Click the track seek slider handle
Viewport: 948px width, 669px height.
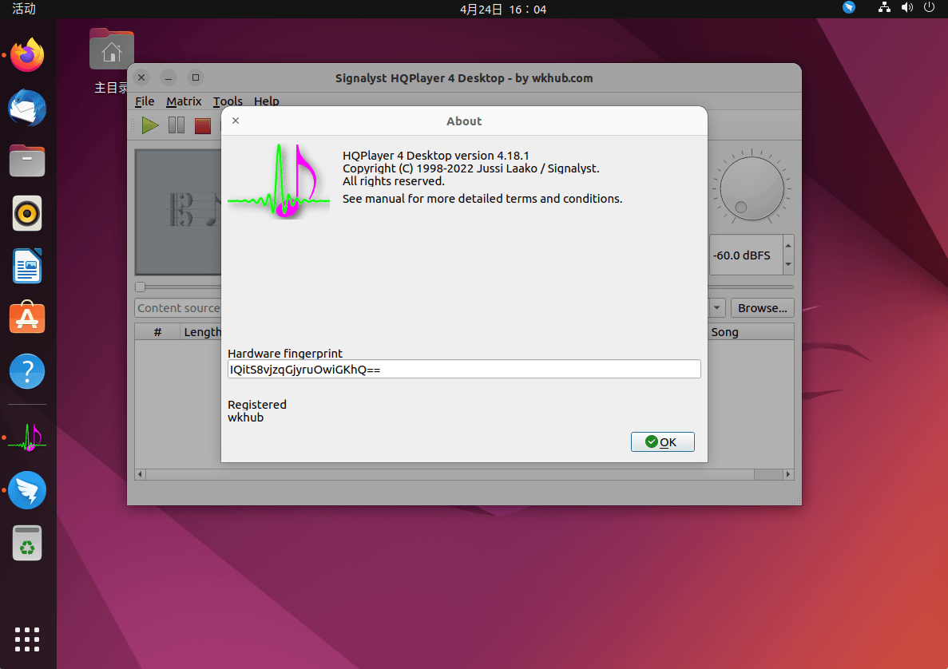coord(141,287)
